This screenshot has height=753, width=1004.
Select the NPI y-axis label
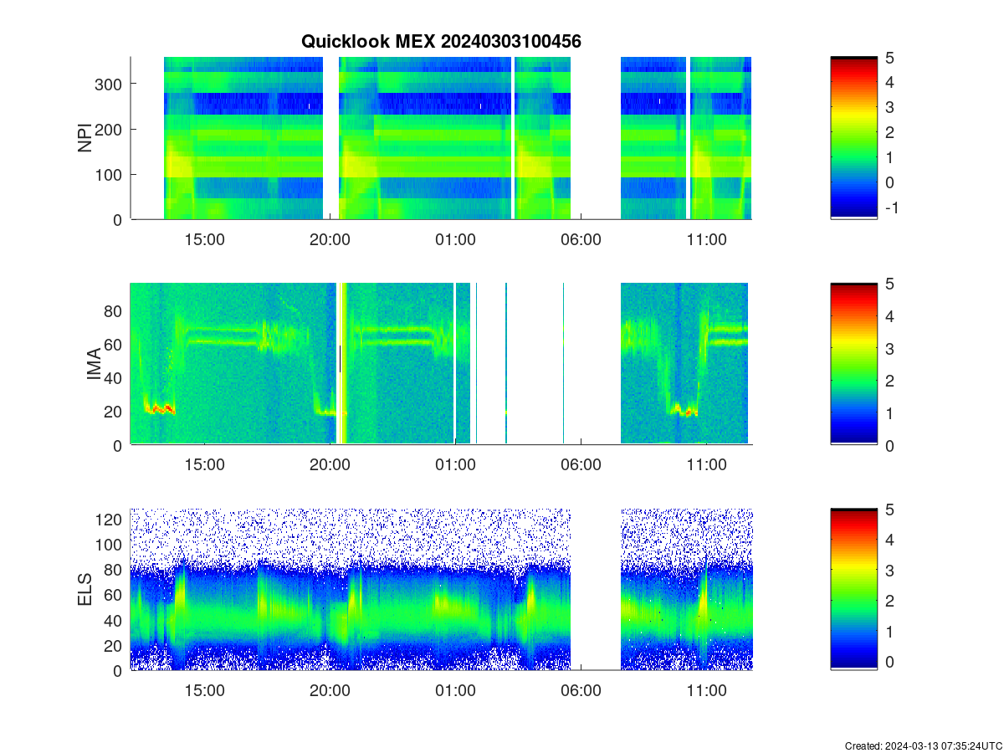(x=85, y=138)
